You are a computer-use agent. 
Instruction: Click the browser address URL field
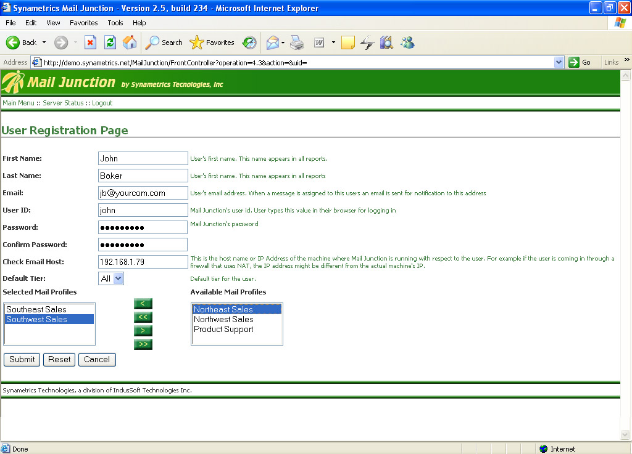(296, 62)
